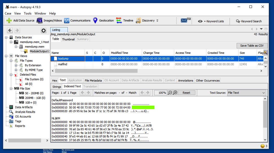Open the Annotations tab
Image resolution: width=274 pixels, height=153 pixels.
pos(186,81)
